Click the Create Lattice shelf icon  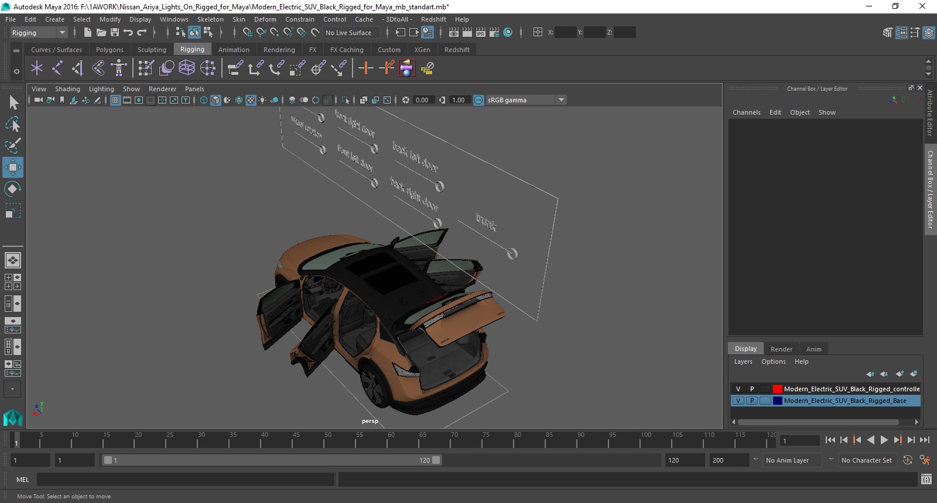pyautogui.click(x=187, y=68)
